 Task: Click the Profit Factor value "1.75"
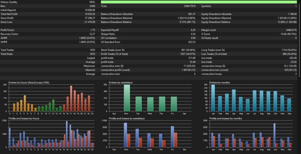point(93,30)
